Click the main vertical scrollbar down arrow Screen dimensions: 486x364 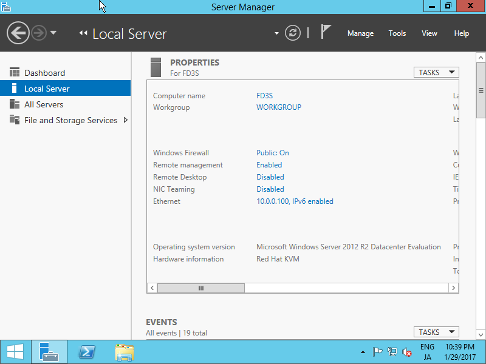click(481, 334)
